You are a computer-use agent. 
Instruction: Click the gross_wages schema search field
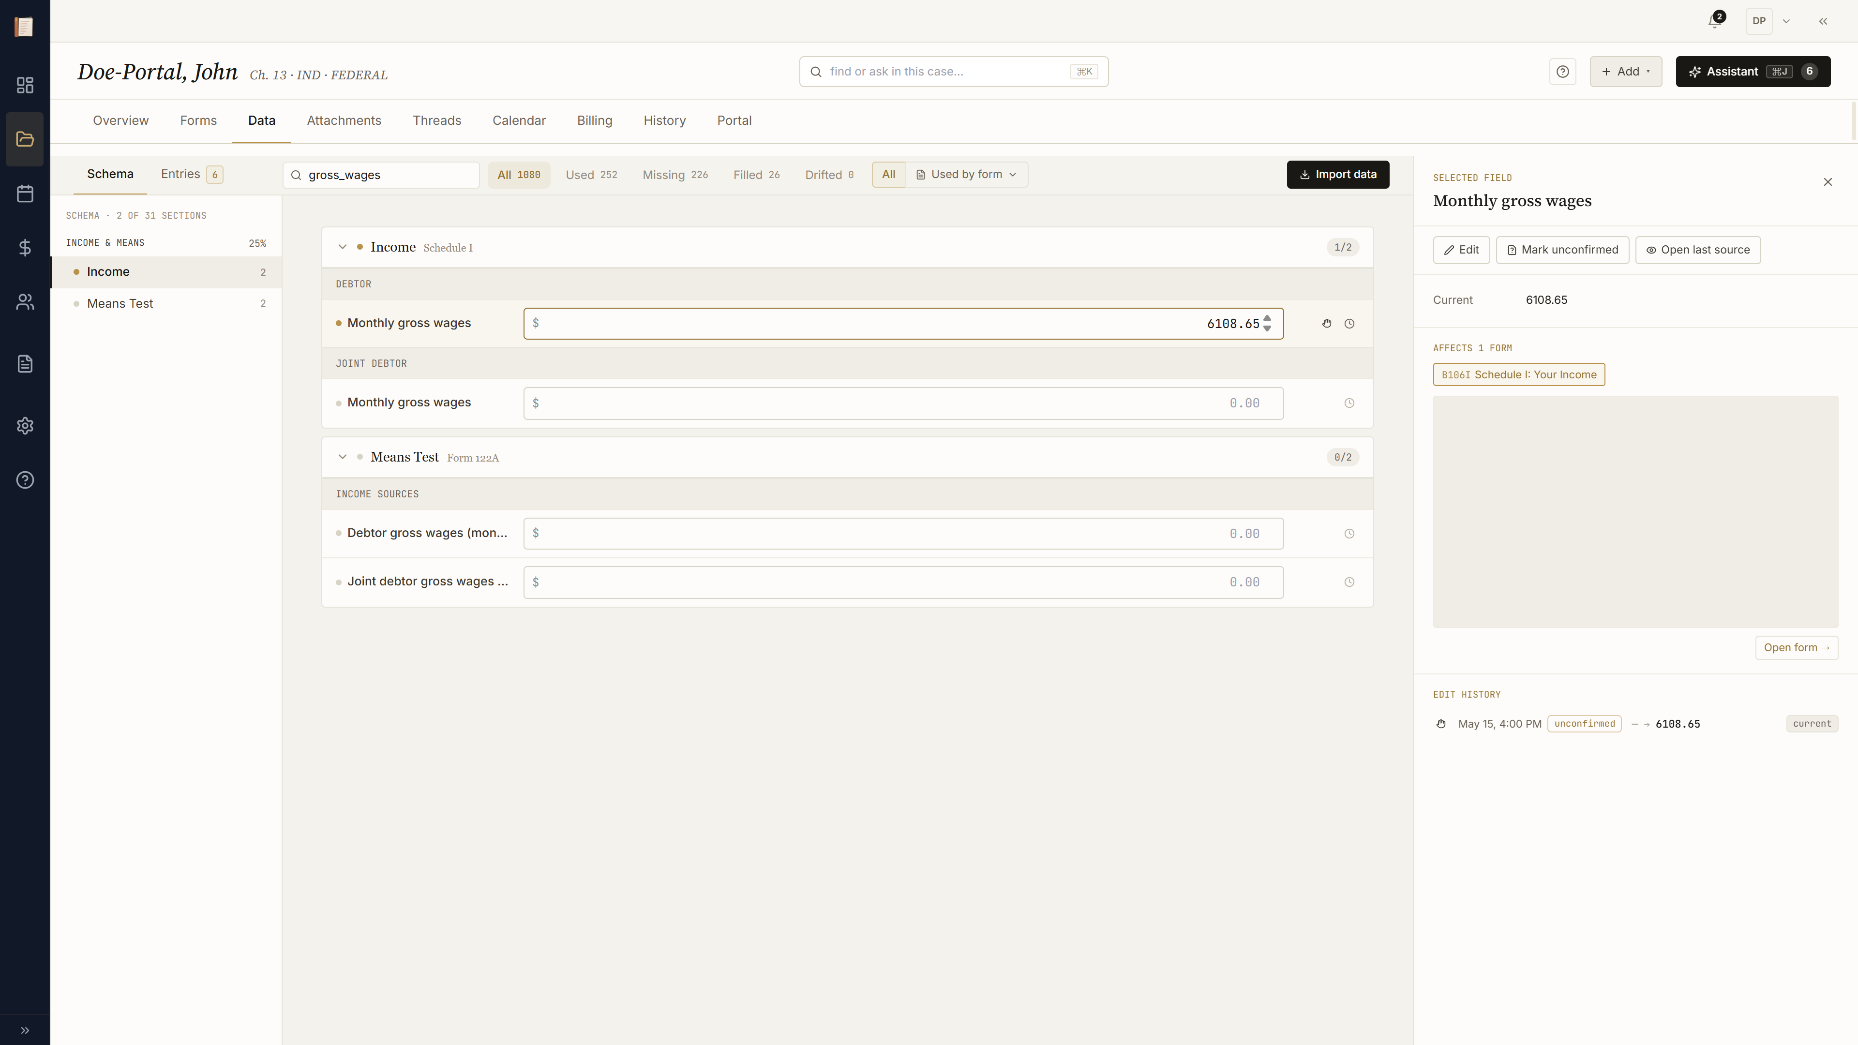(x=381, y=175)
